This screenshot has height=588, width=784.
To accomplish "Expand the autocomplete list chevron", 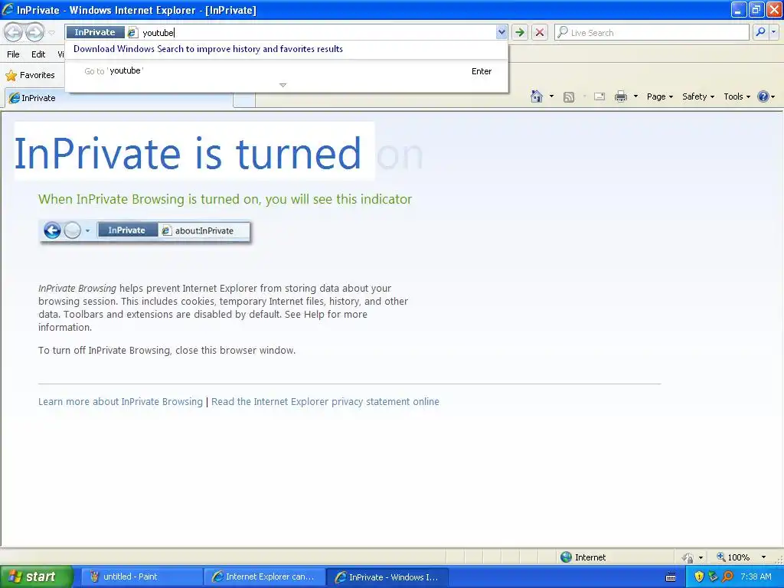I will (x=283, y=85).
